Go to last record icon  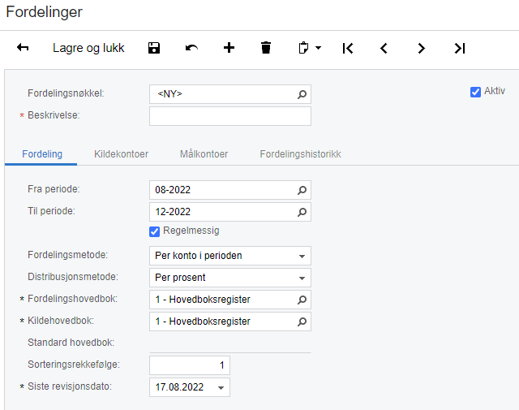tap(460, 49)
